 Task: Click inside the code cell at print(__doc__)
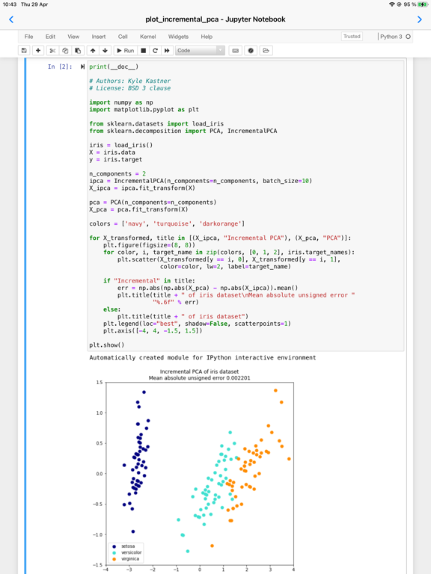[114, 67]
